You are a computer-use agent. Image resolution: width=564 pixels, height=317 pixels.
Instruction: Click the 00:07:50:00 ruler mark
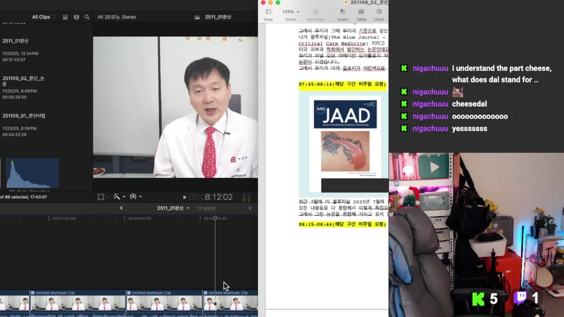pyautogui.click(x=64, y=218)
